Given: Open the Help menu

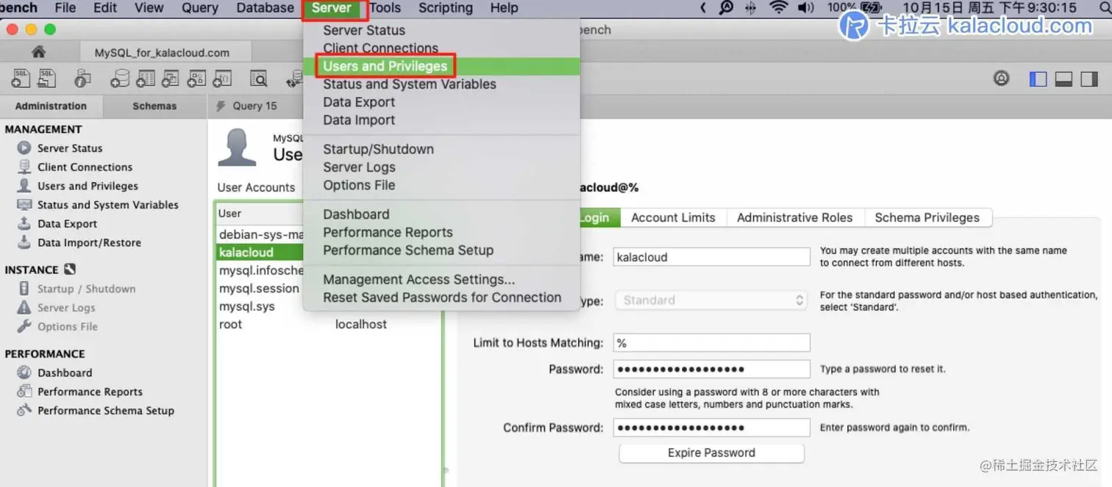Looking at the screenshot, I should 504,8.
